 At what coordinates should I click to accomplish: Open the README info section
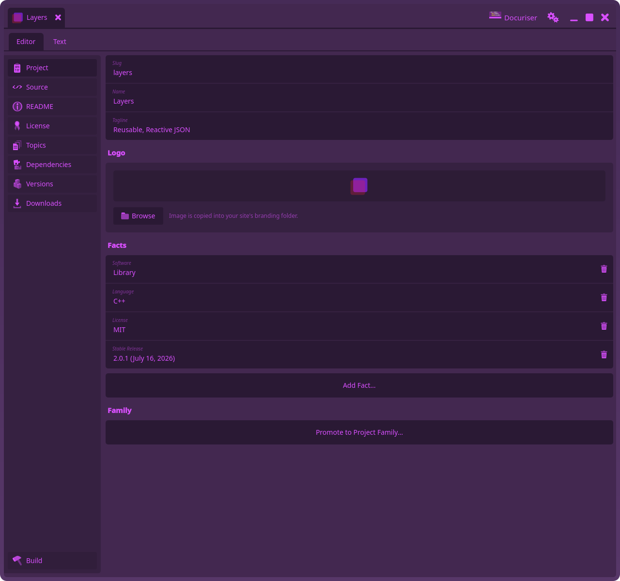[52, 107]
